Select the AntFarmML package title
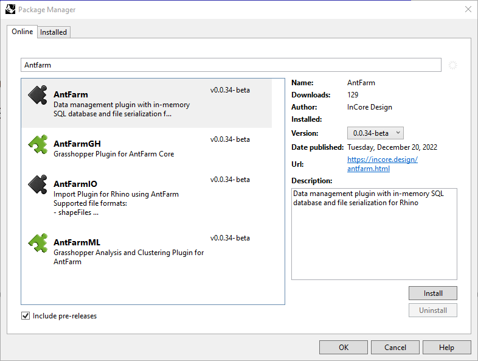This screenshot has width=478, height=361. click(x=77, y=242)
